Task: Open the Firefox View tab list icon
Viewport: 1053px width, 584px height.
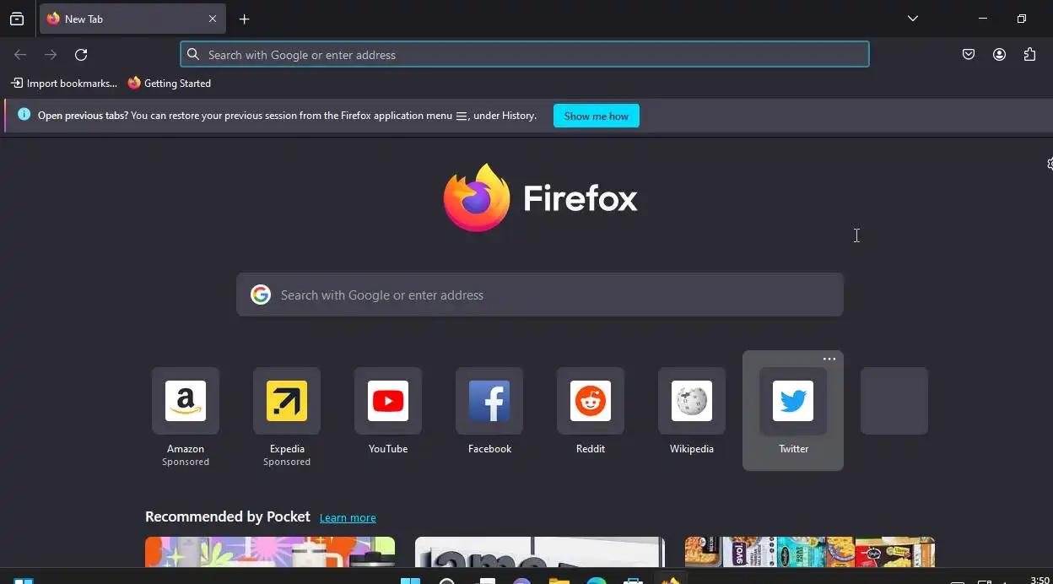Action: [x=17, y=19]
